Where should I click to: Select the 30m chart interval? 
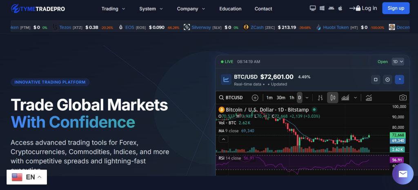point(281,98)
